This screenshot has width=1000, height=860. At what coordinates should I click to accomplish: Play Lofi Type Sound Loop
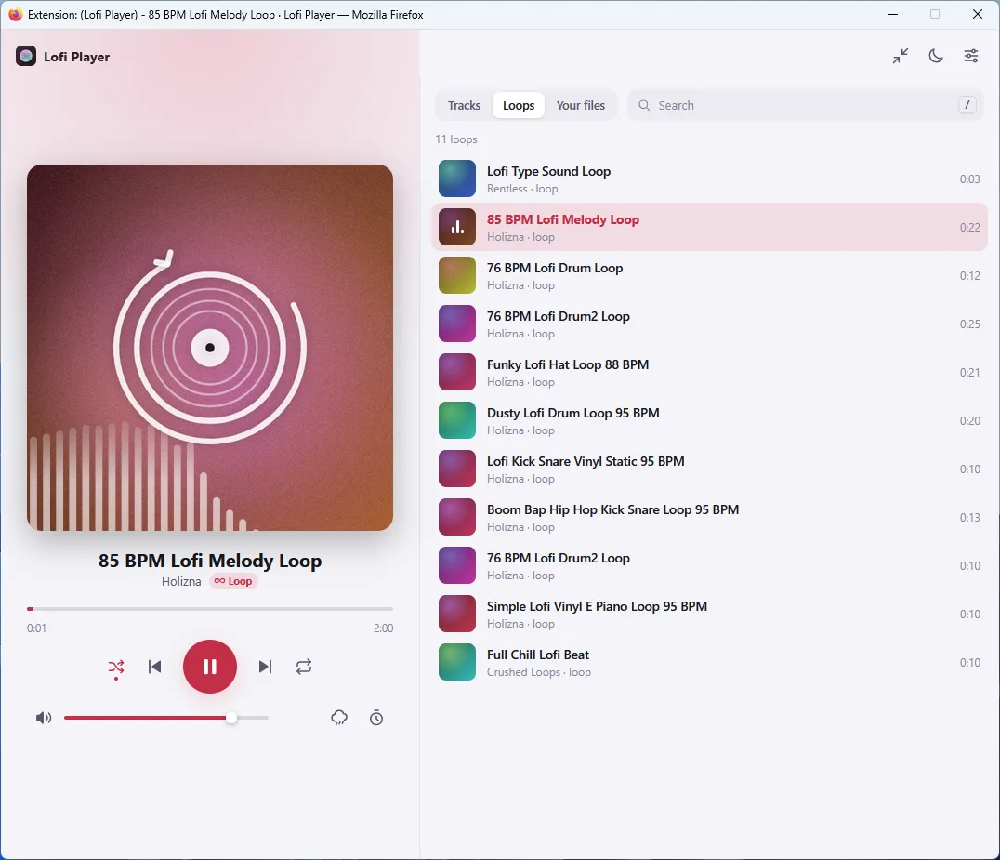point(709,179)
